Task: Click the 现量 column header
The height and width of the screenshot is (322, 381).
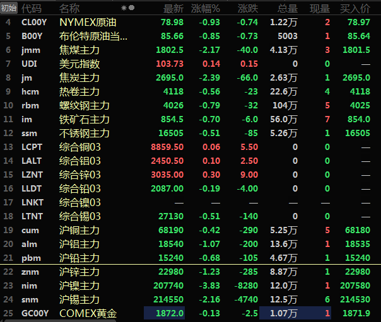Action: (x=320, y=8)
